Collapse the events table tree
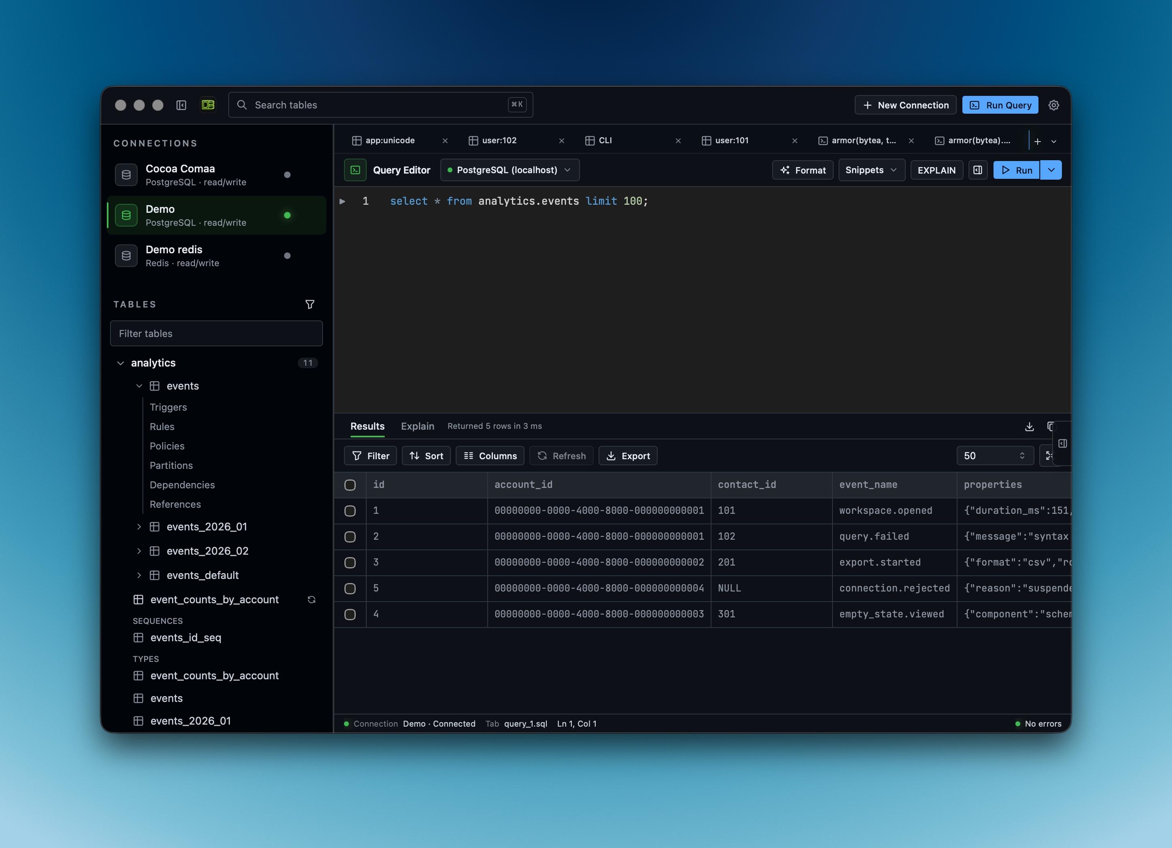Image resolution: width=1172 pixels, height=848 pixels. click(x=139, y=386)
